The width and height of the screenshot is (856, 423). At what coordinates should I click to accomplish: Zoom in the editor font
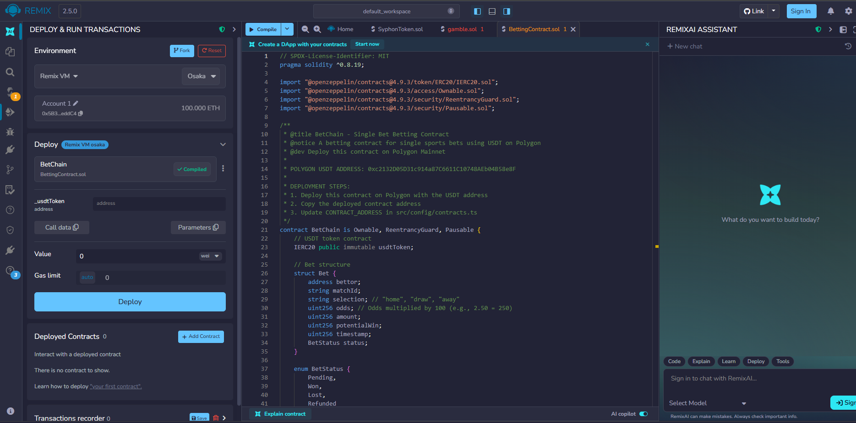pyautogui.click(x=317, y=29)
